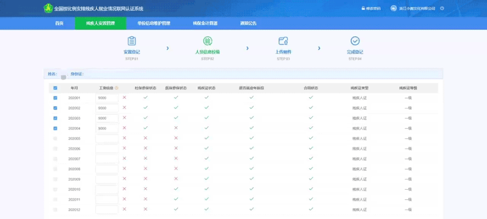Click the 完成登记 step label
The height and width of the screenshot is (219, 487).
[355, 52]
